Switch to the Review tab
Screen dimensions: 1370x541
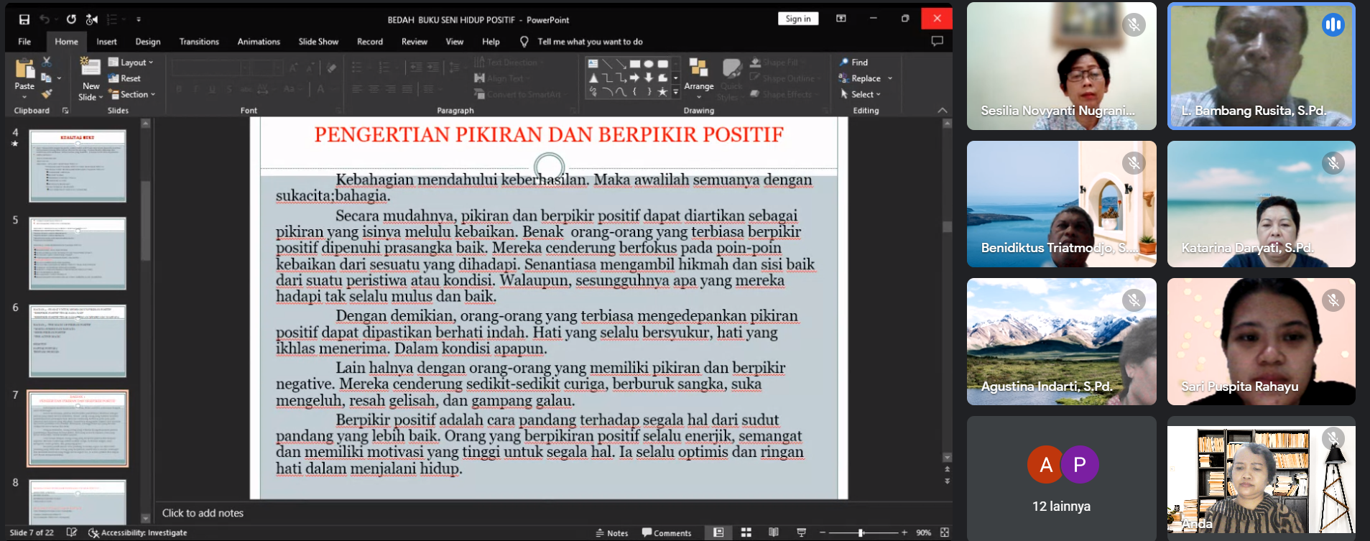coord(415,42)
